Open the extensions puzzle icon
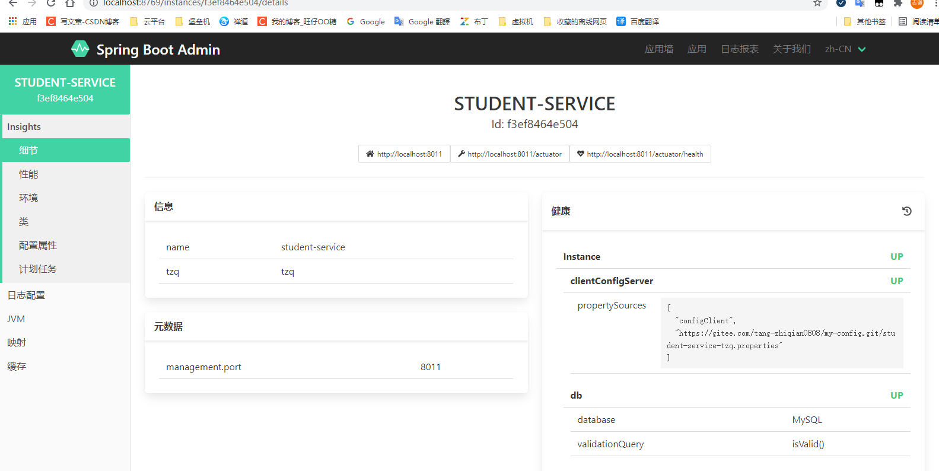The image size is (939, 471). pos(898,3)
